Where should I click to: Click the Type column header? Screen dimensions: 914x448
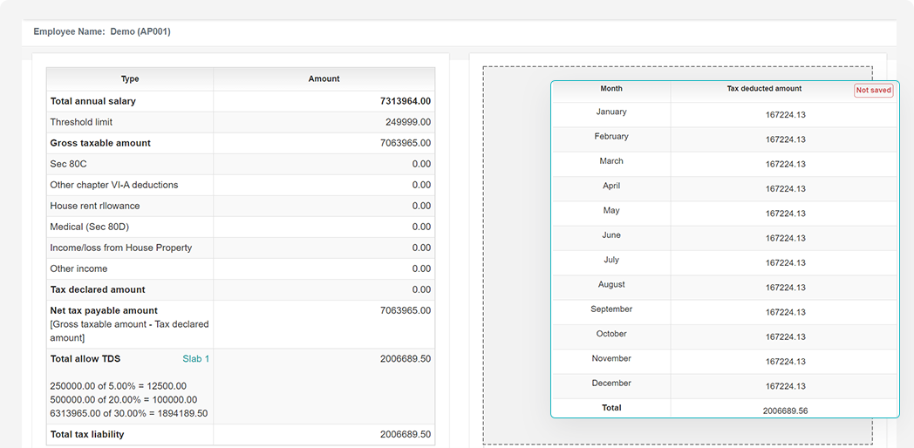pos(130,79)
